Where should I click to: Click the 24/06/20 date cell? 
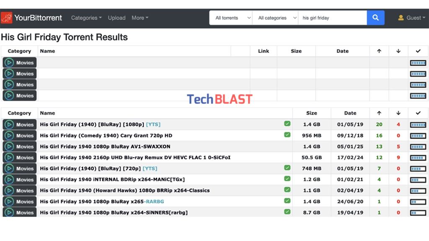350,201
